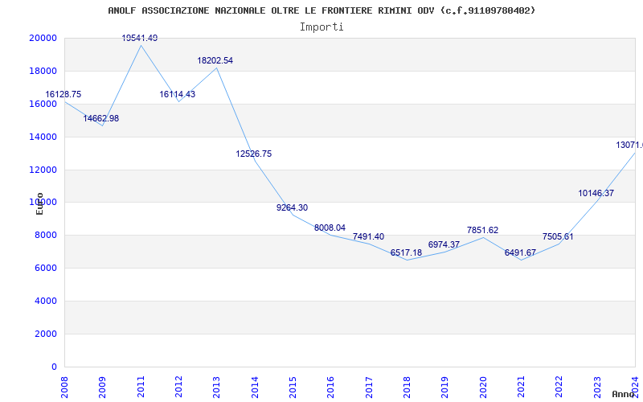Click the Importi subtitle

(x=321, y=27)
